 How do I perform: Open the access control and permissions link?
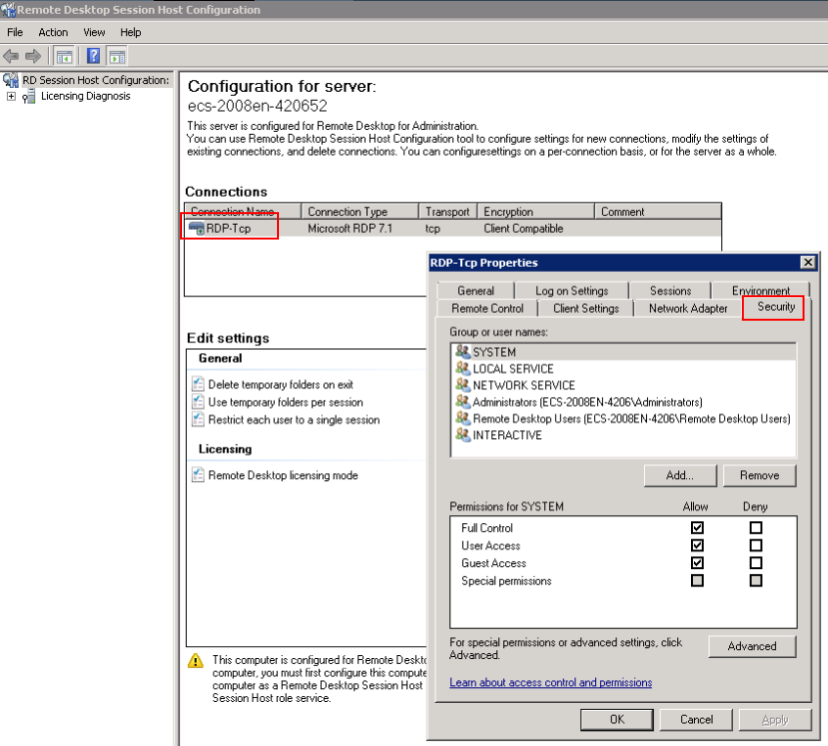(550, 682)
